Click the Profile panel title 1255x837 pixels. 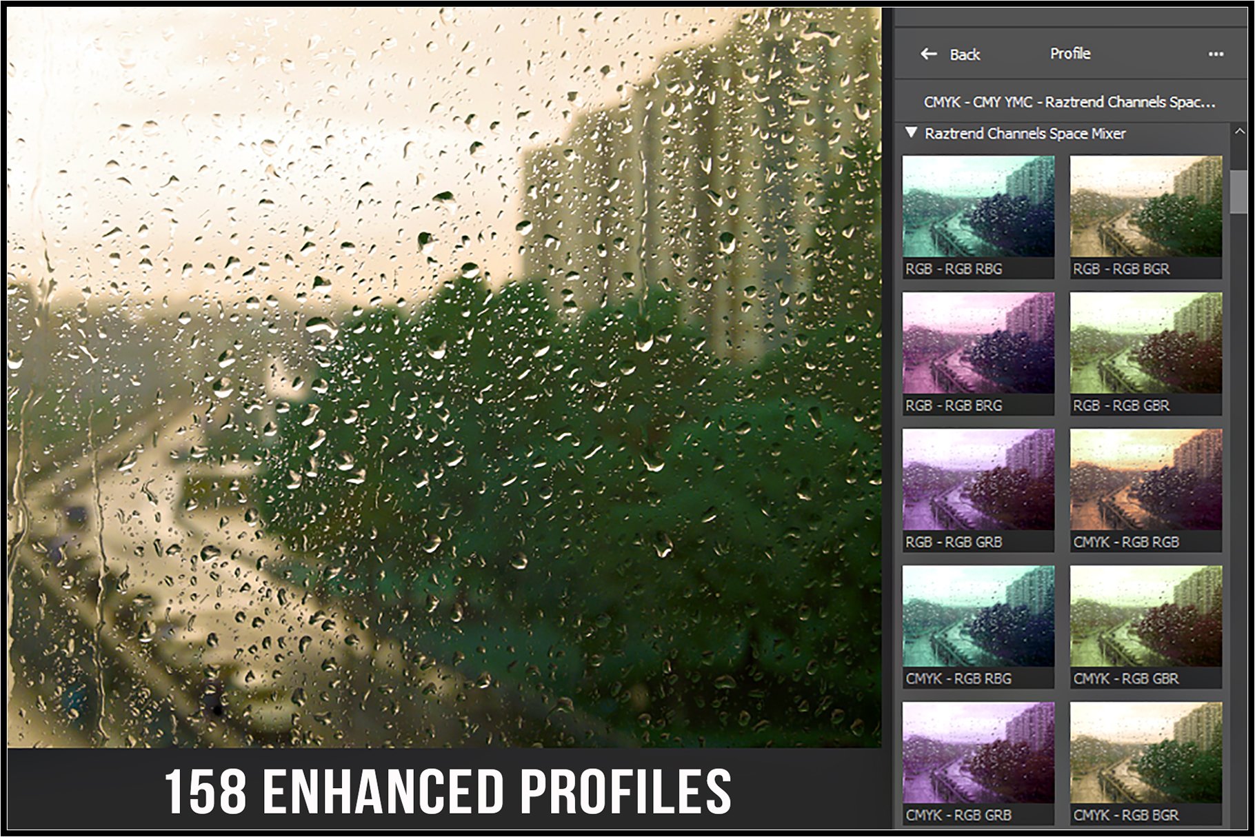pos(1070,53)
